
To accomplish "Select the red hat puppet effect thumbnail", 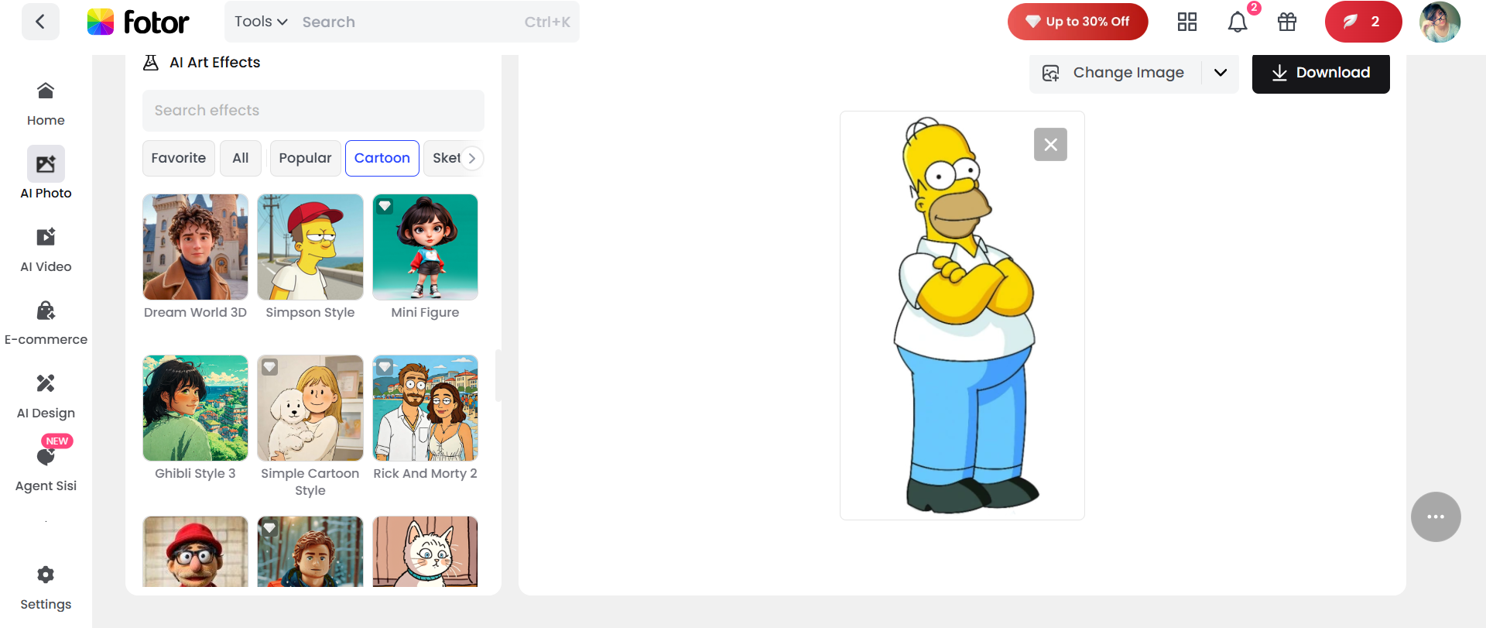I will [195, 551].
